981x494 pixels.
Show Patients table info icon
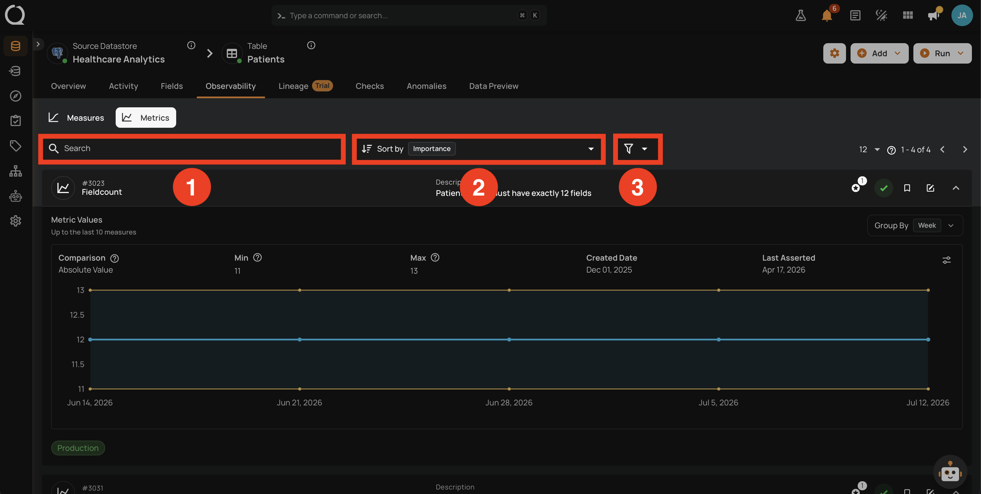tap(311, 45)
